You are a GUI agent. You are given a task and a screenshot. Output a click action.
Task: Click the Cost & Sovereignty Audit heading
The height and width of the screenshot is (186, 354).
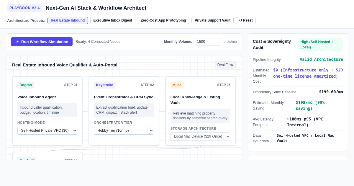[x=272, y=44]
